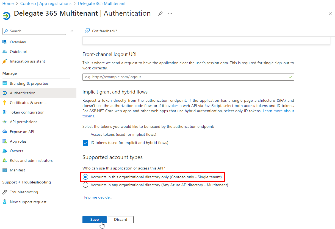335x229 pixels.
Task: Enable the Access tokens checkbox
Action: pos(85,134)
